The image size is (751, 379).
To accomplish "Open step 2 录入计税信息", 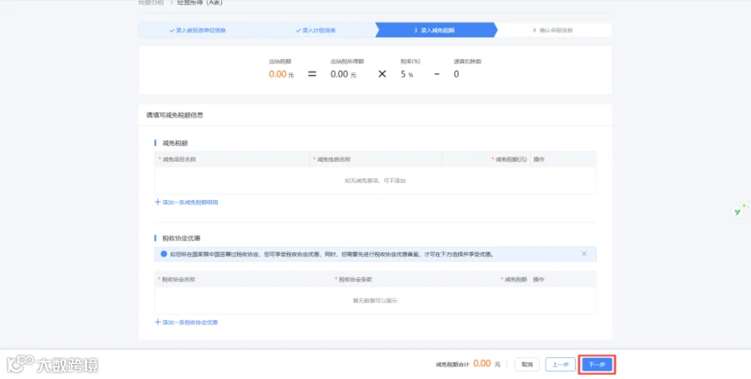I will [315, 30].
